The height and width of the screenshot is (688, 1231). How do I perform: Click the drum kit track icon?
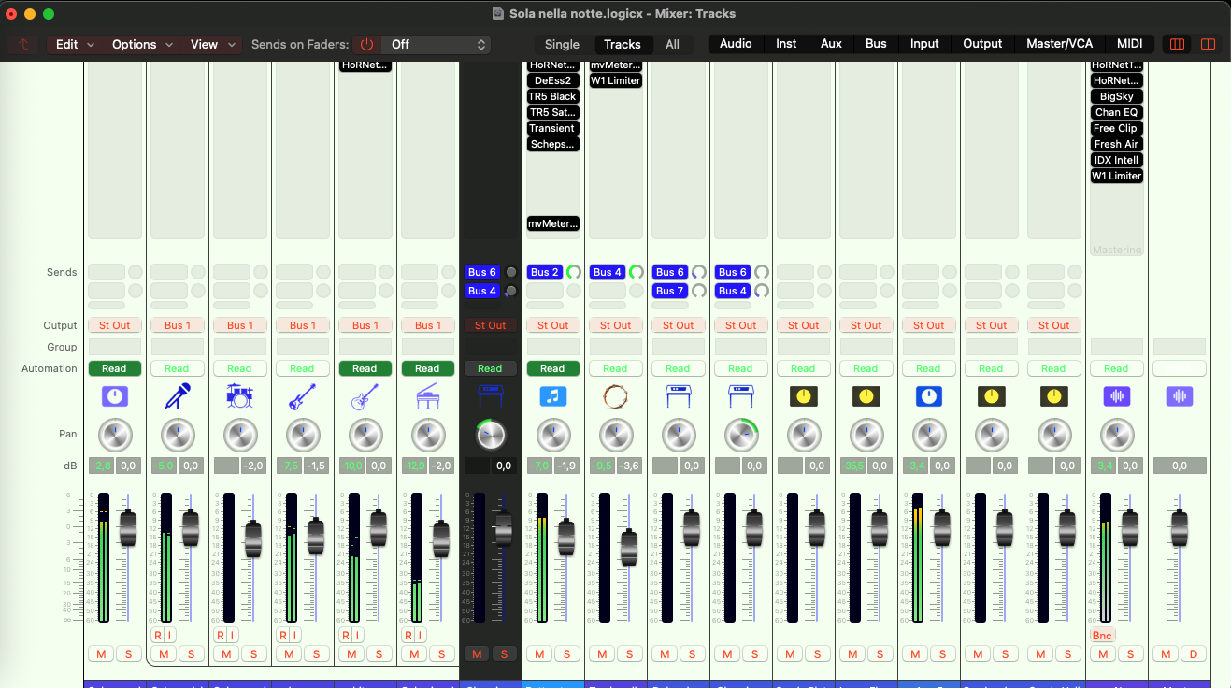[239, 396]
